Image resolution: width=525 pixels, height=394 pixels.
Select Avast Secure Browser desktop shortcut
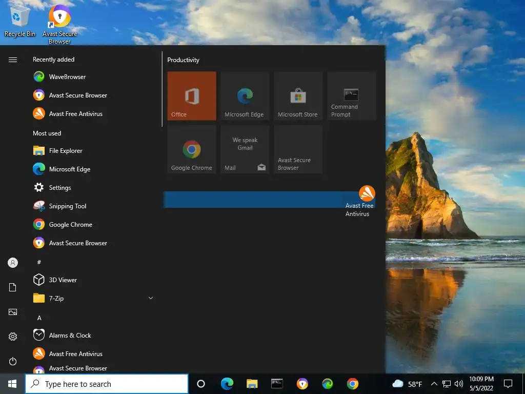pyautogui.click(x=59, y=24)
